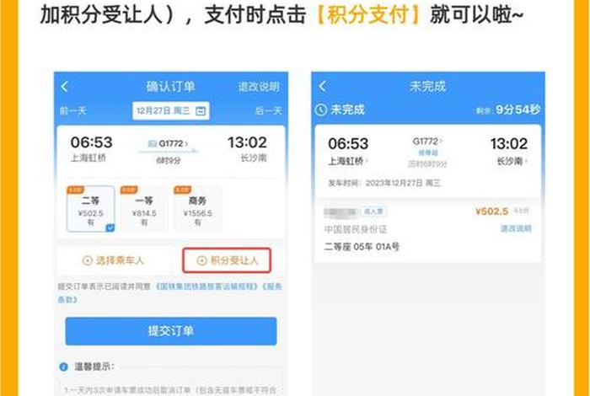Select 商务 seat at ¥1556.5

click(198, 209)
